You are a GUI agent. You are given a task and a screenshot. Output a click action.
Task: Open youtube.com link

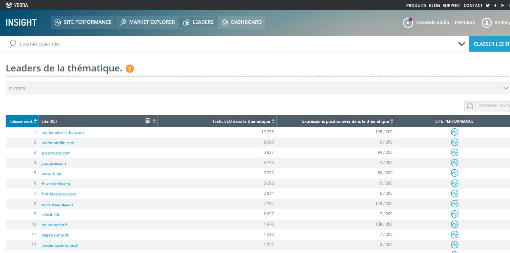[54, 163]
